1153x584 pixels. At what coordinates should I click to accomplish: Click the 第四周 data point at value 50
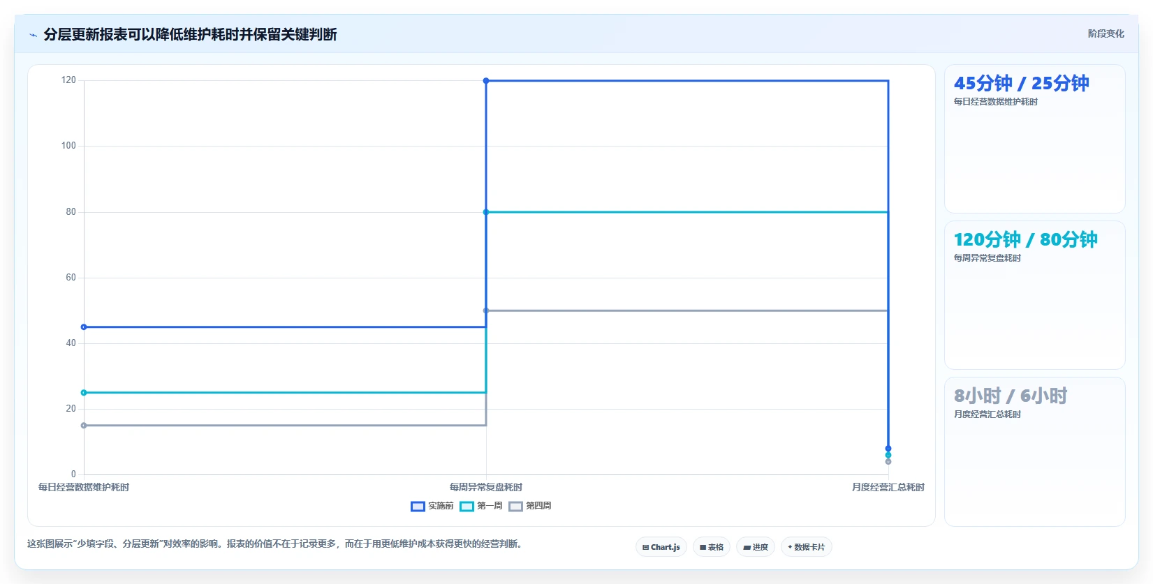coord(486,310)
